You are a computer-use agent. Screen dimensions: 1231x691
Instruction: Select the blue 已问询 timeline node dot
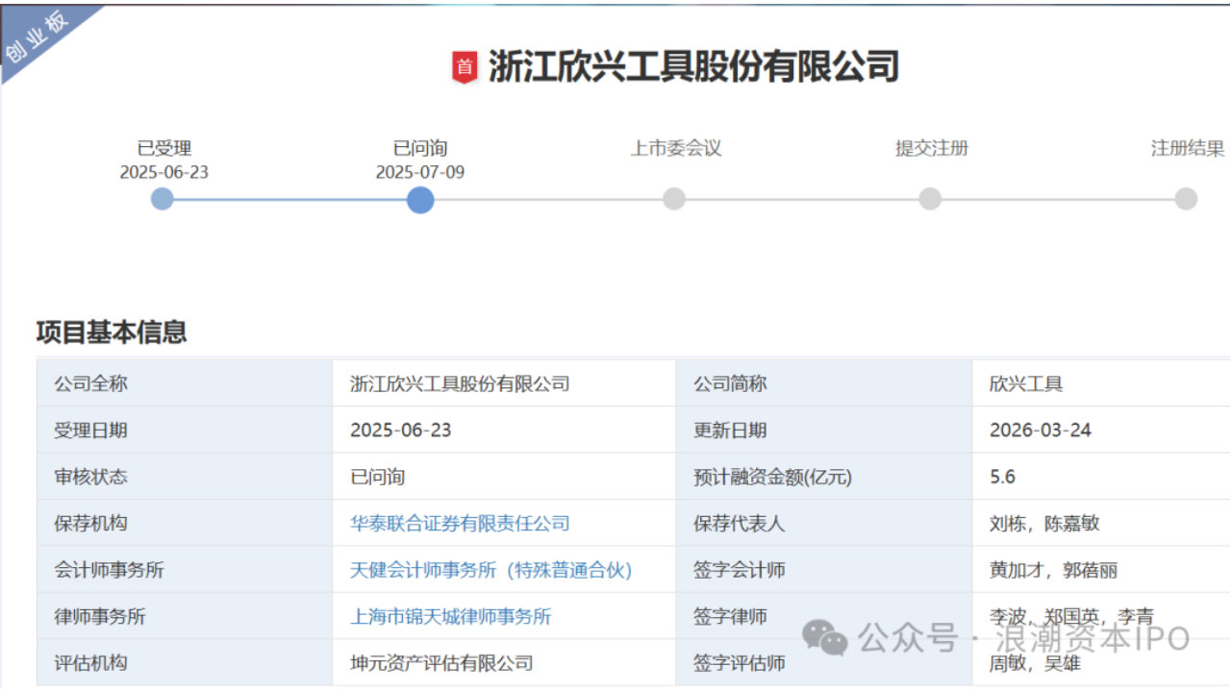(420, 200)
